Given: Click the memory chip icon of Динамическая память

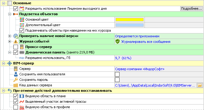Looking at the screenshot, I should 22,52.
